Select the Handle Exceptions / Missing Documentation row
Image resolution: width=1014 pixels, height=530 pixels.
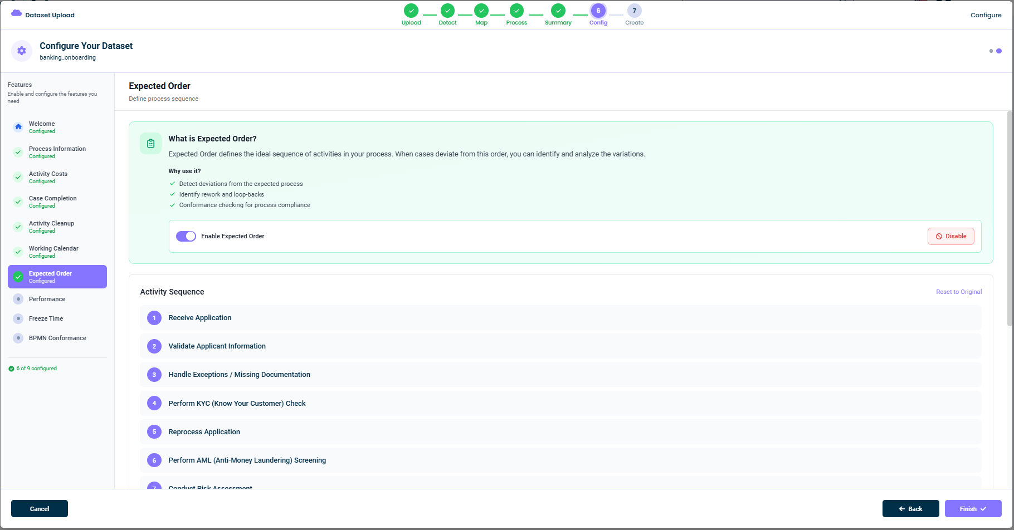tap(560, 375)
